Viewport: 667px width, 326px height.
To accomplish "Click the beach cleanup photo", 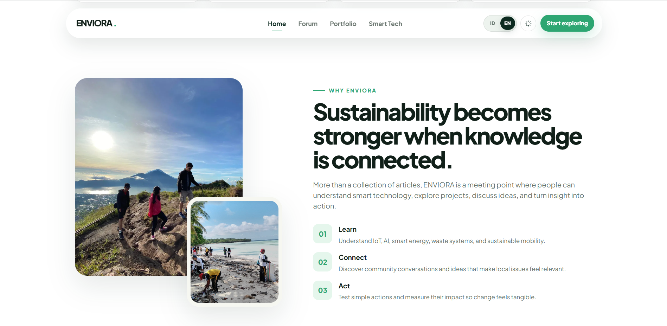I will [234, 252].
